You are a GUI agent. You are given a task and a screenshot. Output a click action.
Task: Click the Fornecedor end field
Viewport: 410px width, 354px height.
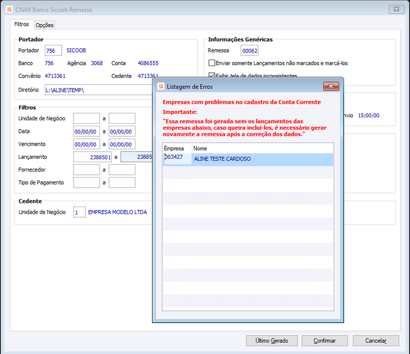122,170
